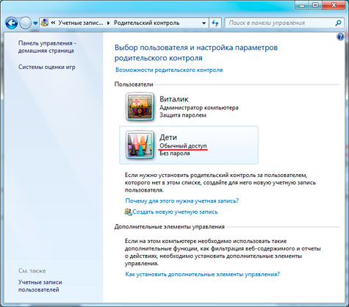Open the blue help question-mark icon

(340, 37)
